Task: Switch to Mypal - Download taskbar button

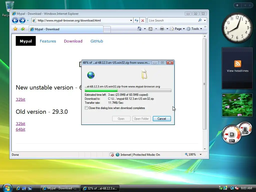Action: [60, 188]
